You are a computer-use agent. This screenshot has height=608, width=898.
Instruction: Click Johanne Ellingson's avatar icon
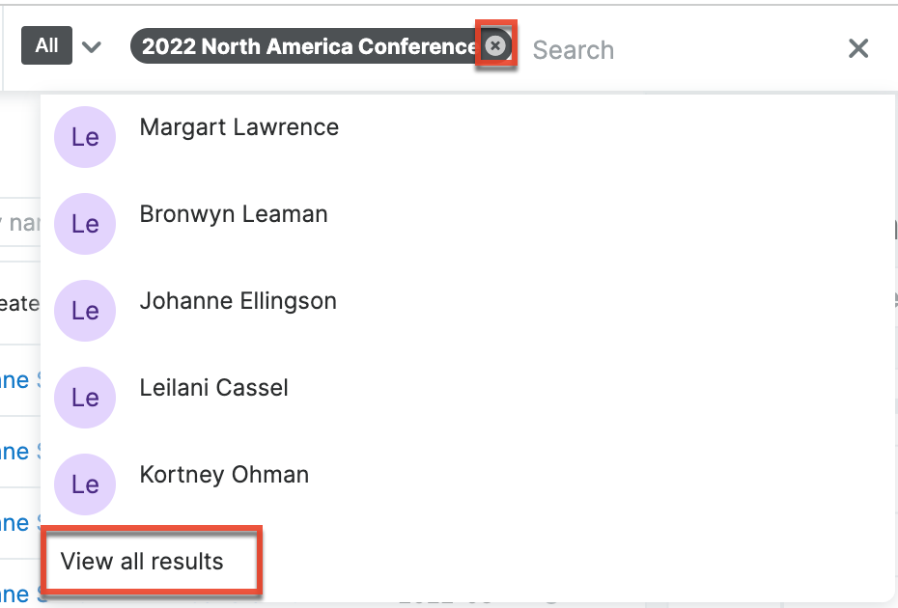tap(84, 310)
